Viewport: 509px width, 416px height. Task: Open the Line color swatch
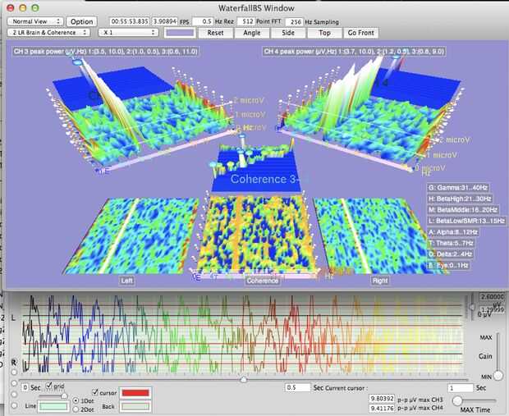point(53,406)
